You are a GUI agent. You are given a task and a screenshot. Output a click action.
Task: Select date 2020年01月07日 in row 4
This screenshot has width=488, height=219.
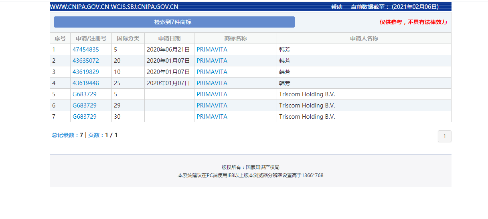168,83
